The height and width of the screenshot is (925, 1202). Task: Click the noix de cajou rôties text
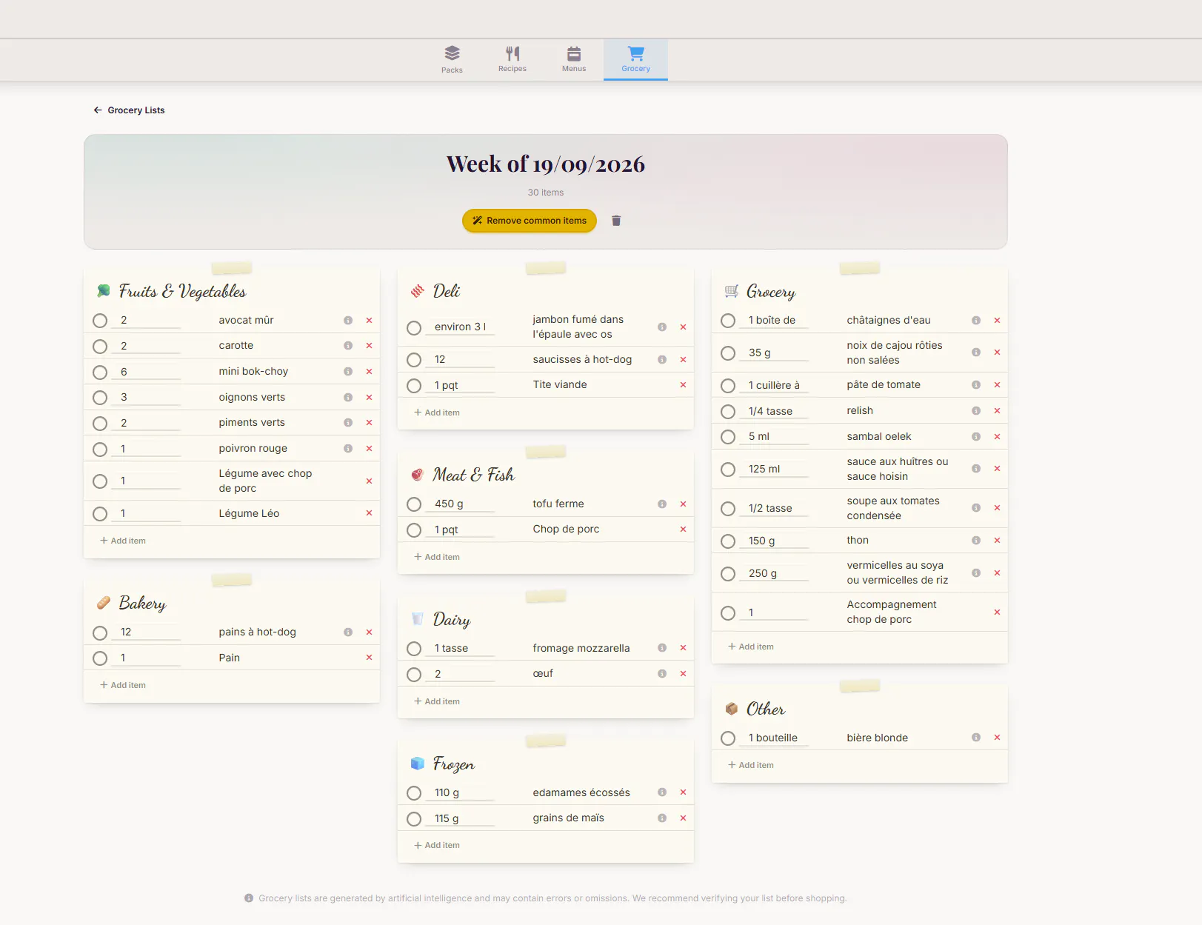[895, 353]
